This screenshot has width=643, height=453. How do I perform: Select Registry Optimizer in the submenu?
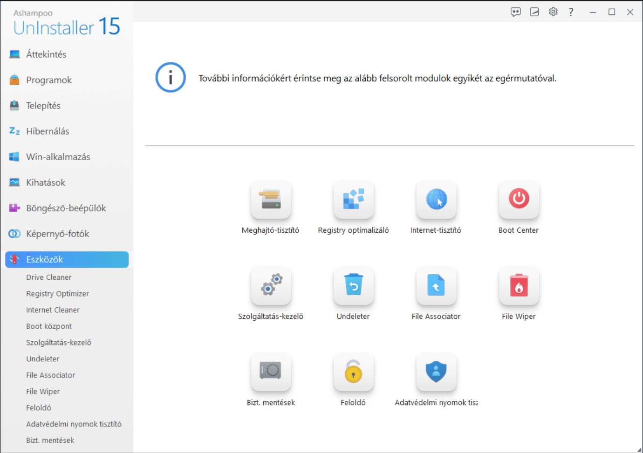tap(57, 294)
